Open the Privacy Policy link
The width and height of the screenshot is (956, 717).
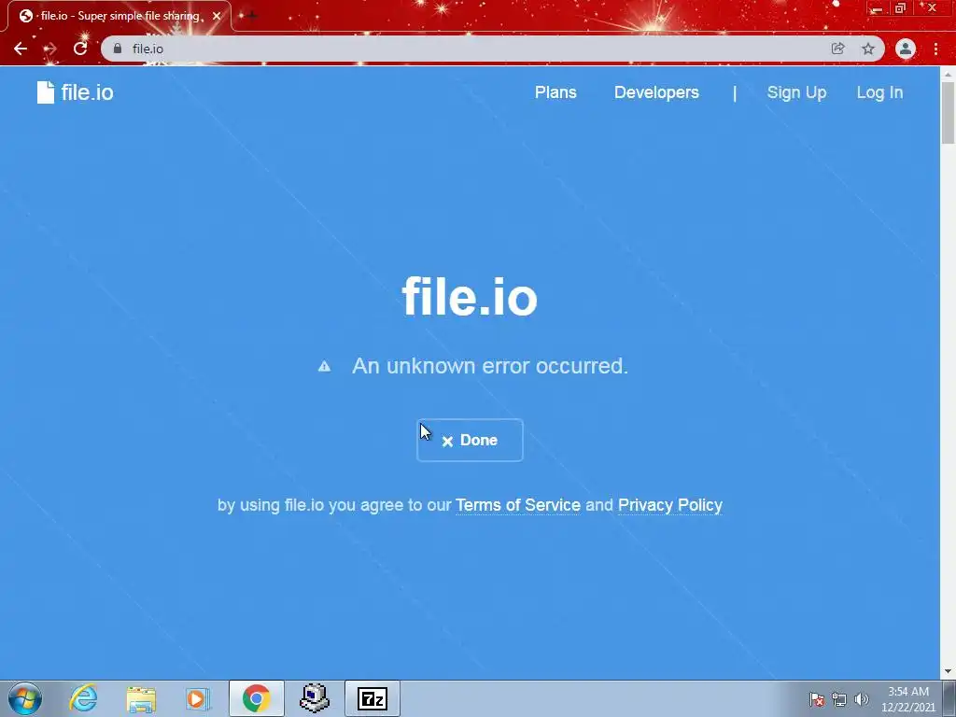coord(670,505)
